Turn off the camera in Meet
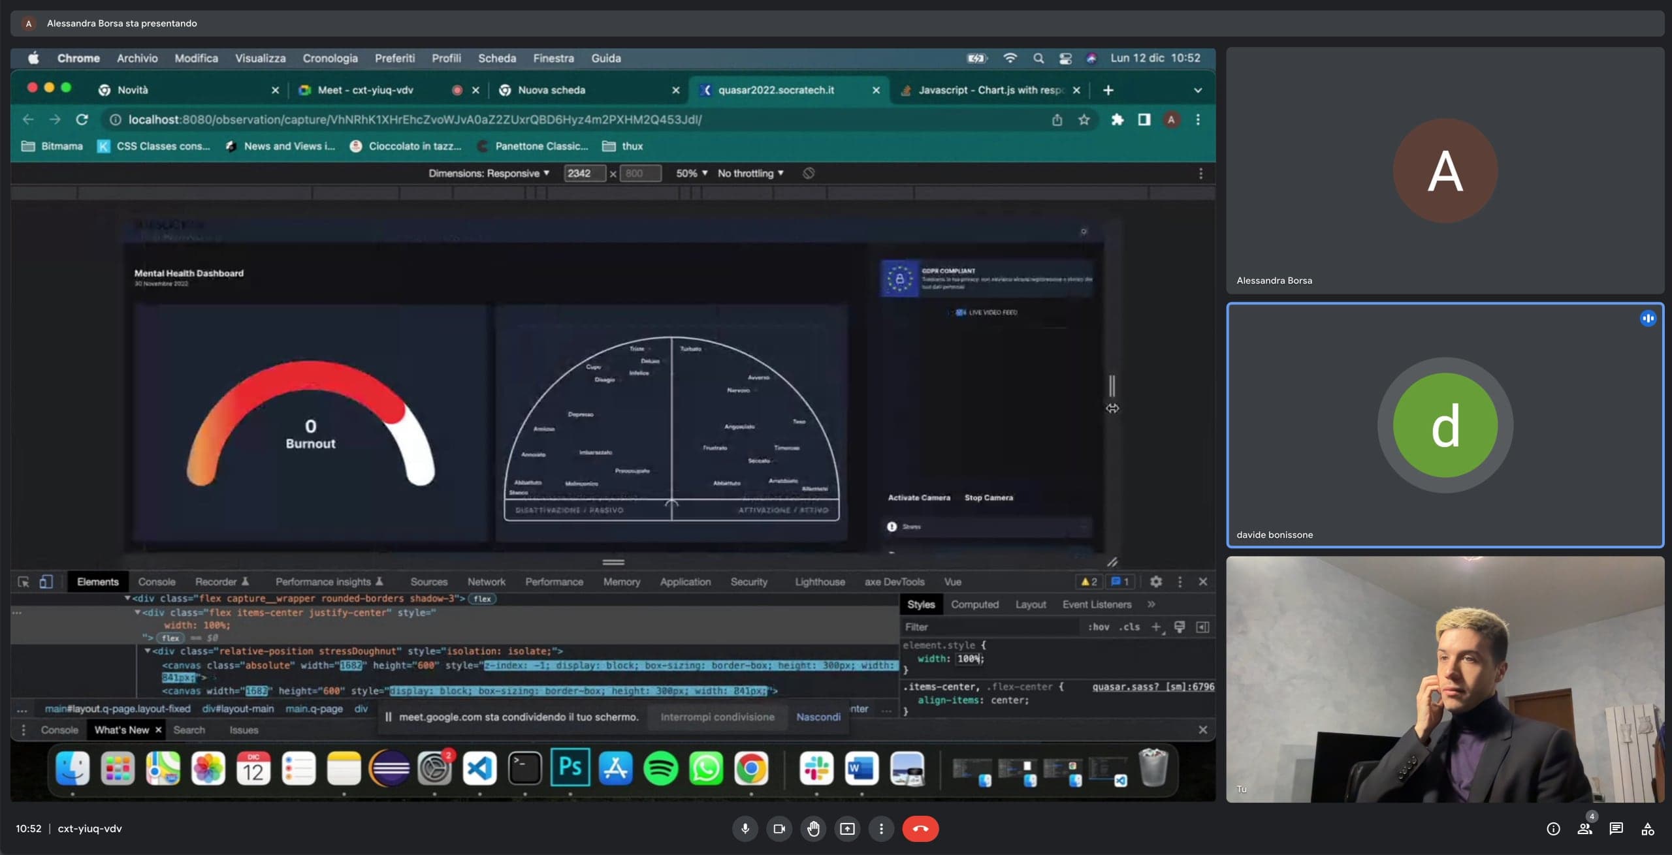 779,828
